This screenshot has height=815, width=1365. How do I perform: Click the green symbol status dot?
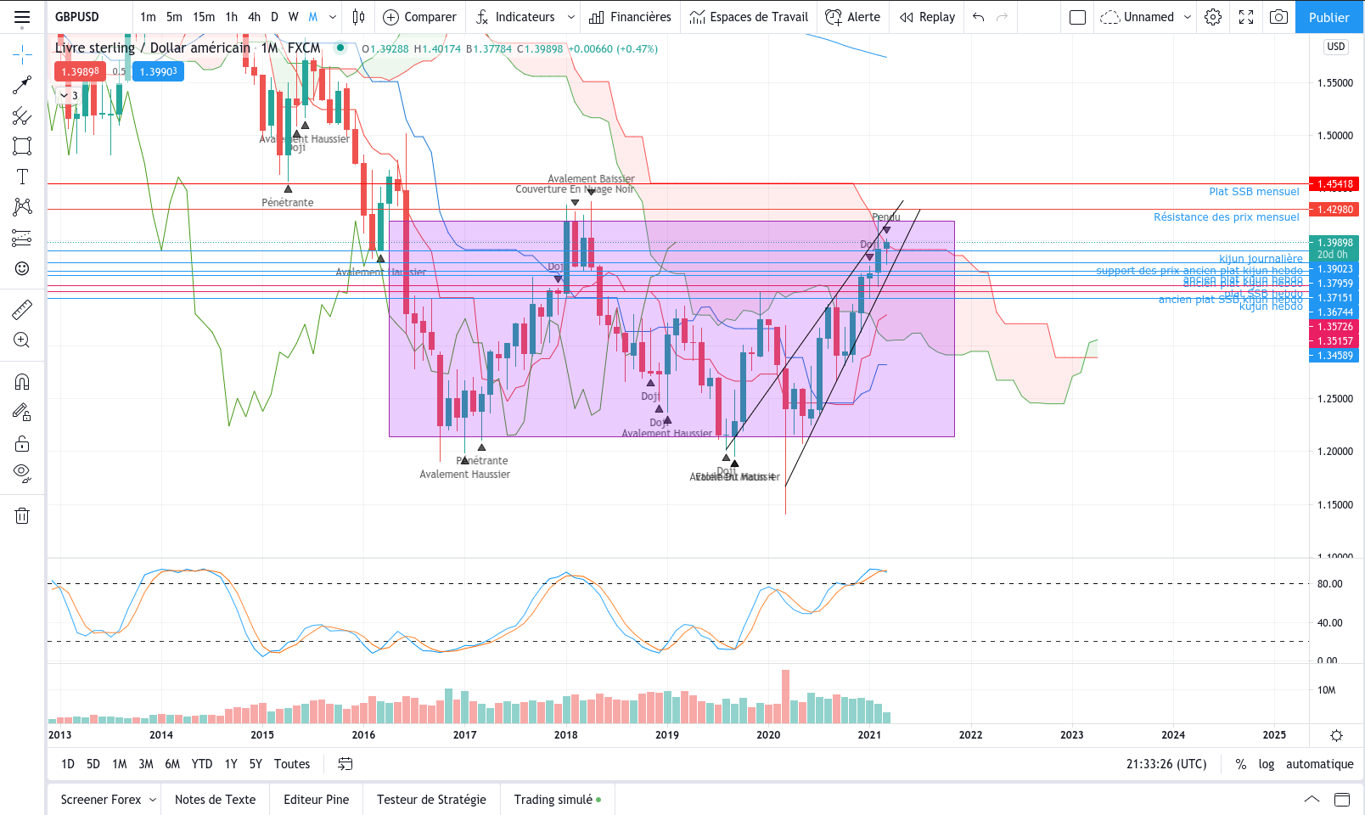(340, 48)
